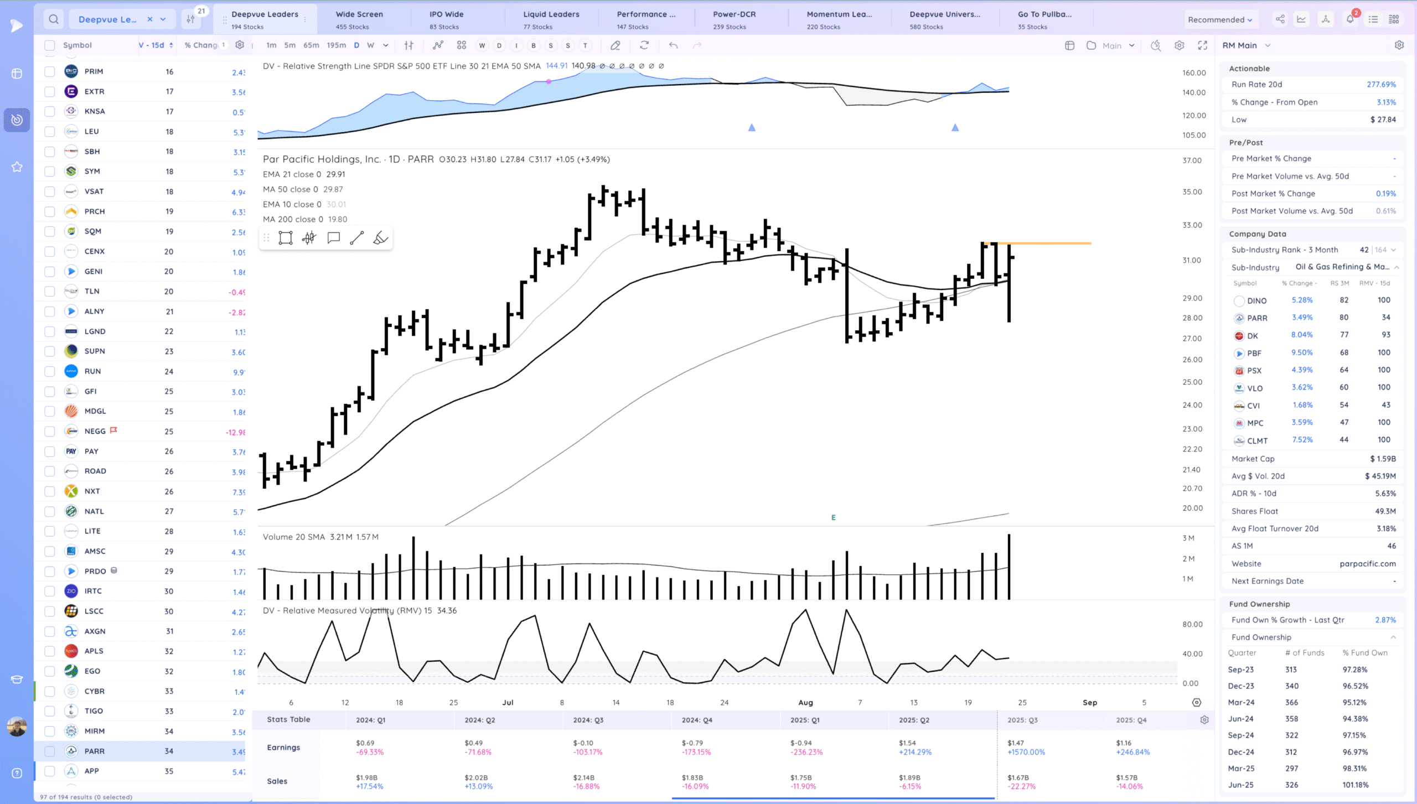Tick the checkbox for PARR row
The height and width of the screenshot is (804, 1417).
(x=50, y=751)
